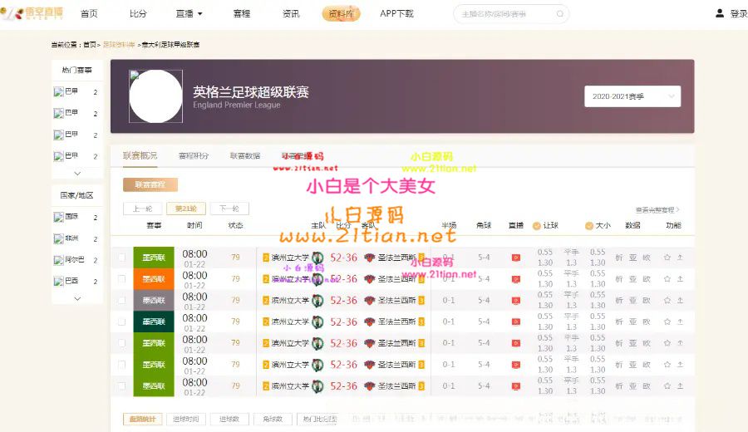Click the search magnifier icon
The image size is (748, 432).
[560, 14]
